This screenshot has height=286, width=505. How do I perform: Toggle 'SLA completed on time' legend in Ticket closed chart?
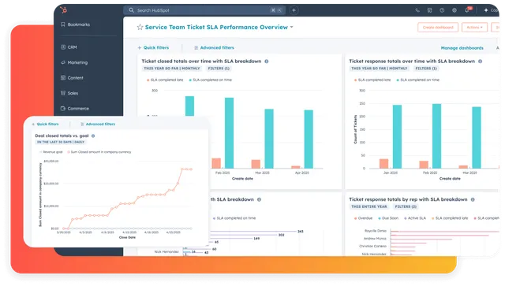(211, 80)
